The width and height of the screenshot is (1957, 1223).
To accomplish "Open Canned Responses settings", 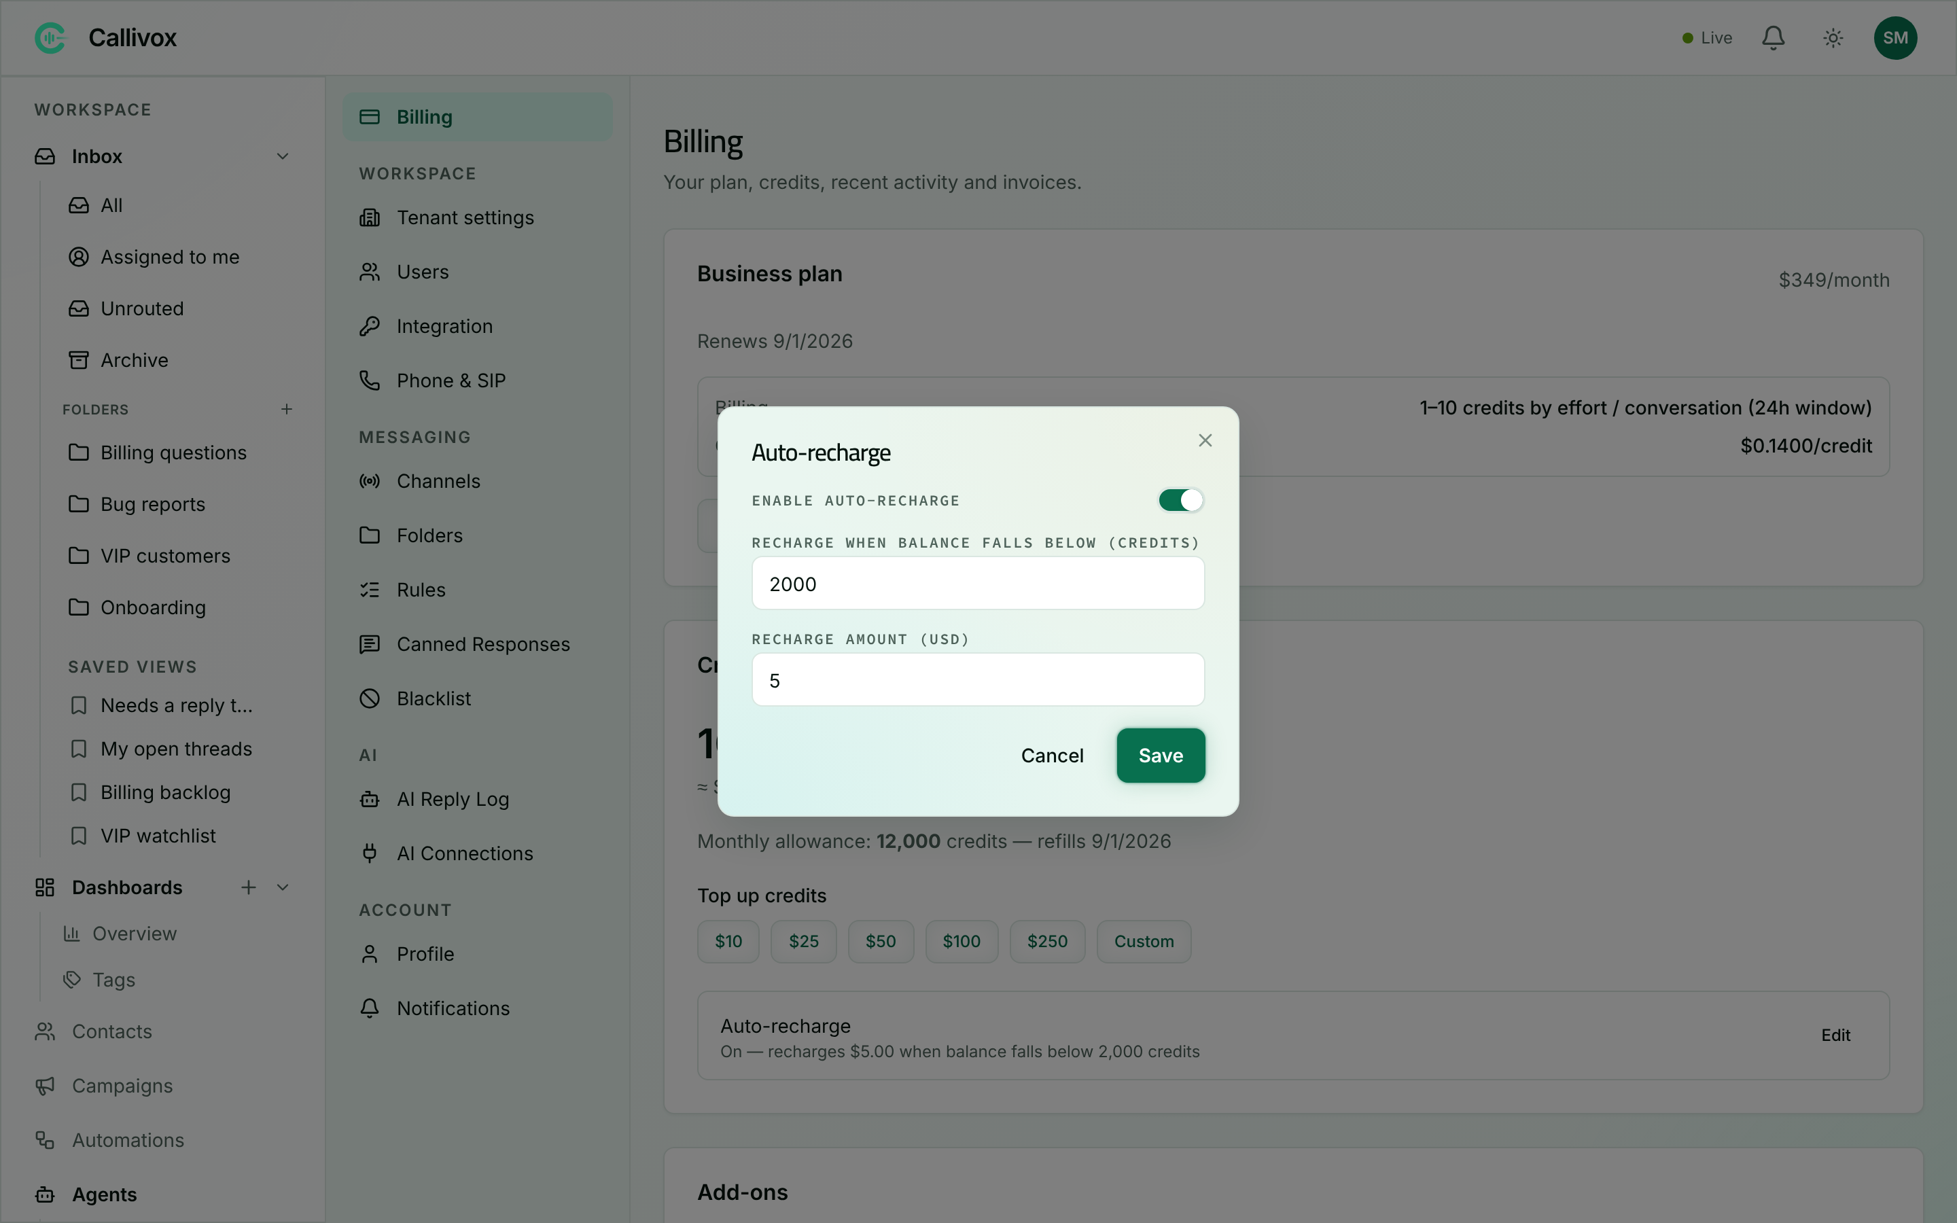I will coord(477,644).
